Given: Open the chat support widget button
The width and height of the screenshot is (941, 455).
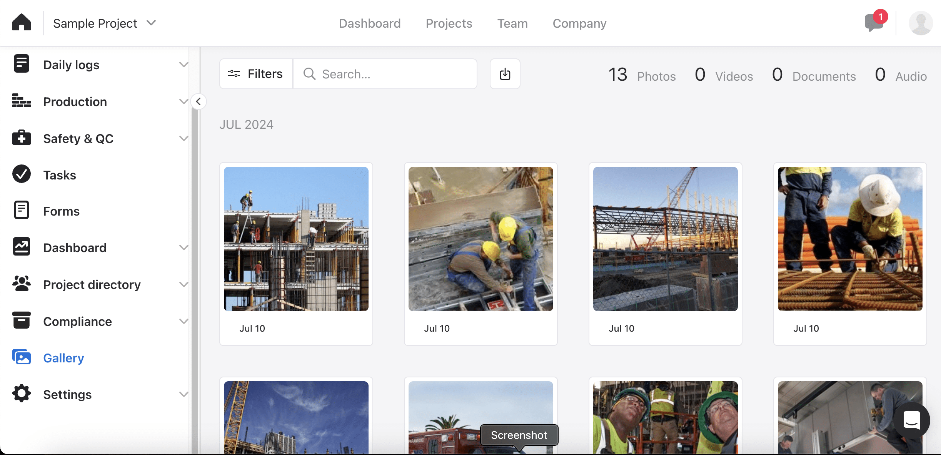Looking at the screenshot, I should [912, 420].
